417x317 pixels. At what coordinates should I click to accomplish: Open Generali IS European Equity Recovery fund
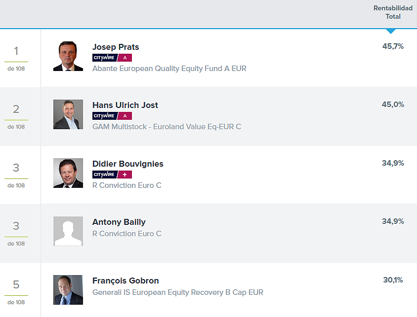click(x=178, y=292)
